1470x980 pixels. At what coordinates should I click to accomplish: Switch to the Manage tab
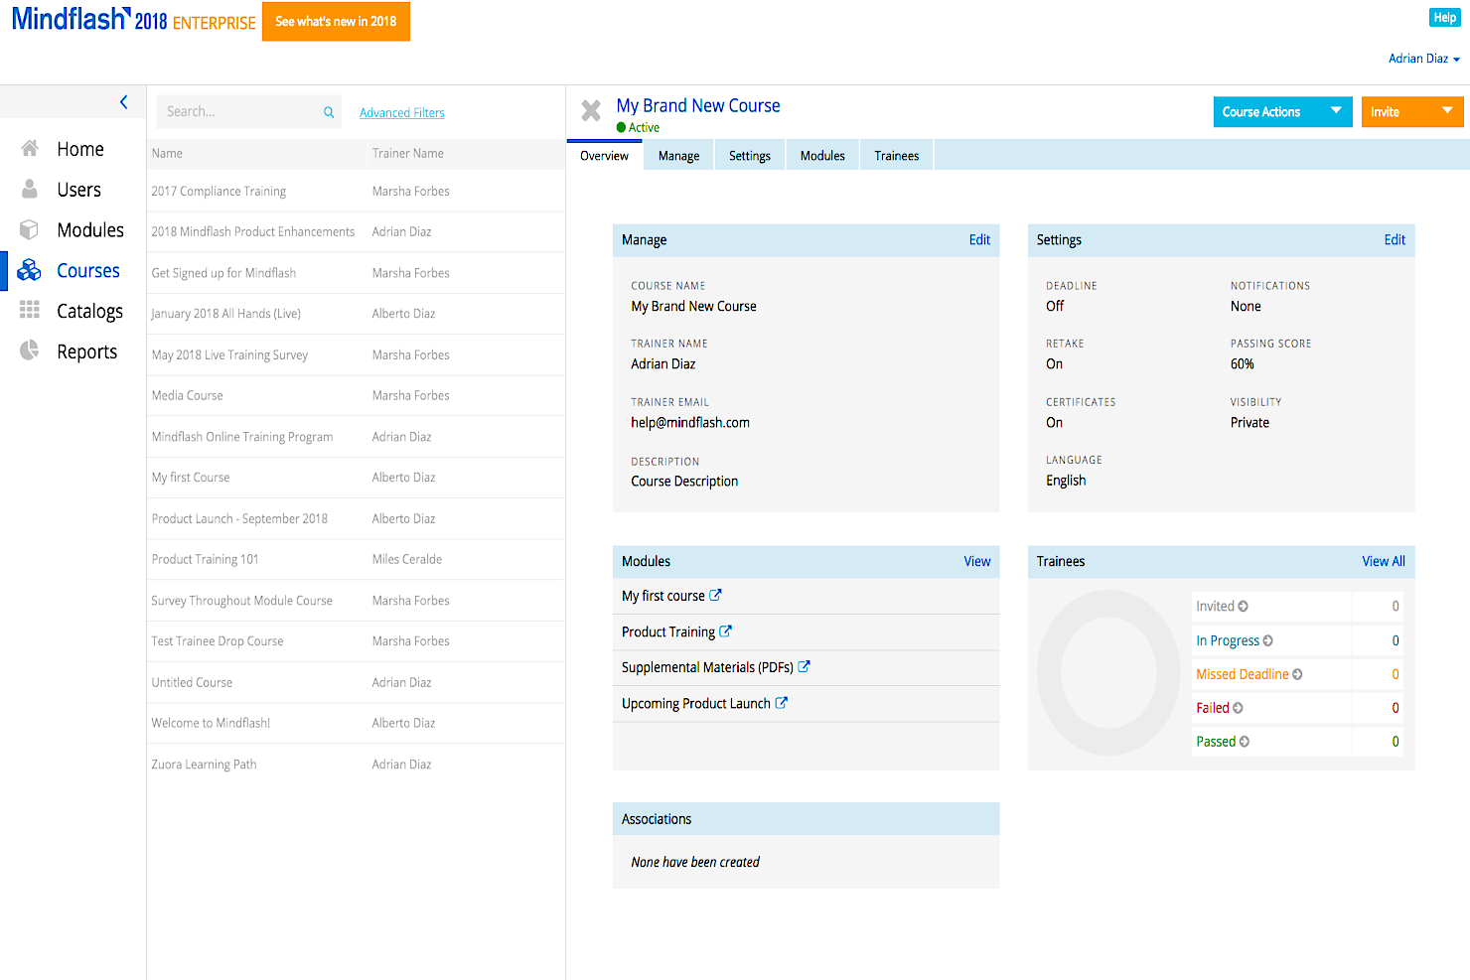(x=678, y=156)
